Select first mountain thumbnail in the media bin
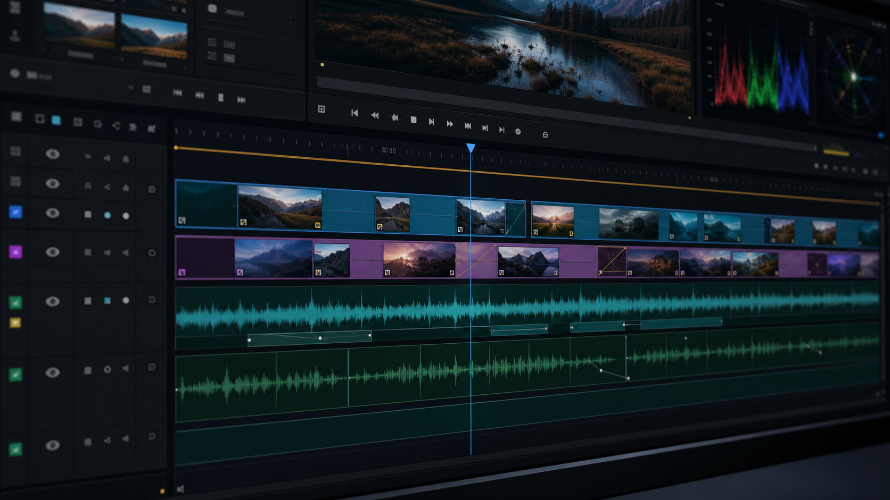The height and width of the screenshot is (500, 890). point(79,26)
